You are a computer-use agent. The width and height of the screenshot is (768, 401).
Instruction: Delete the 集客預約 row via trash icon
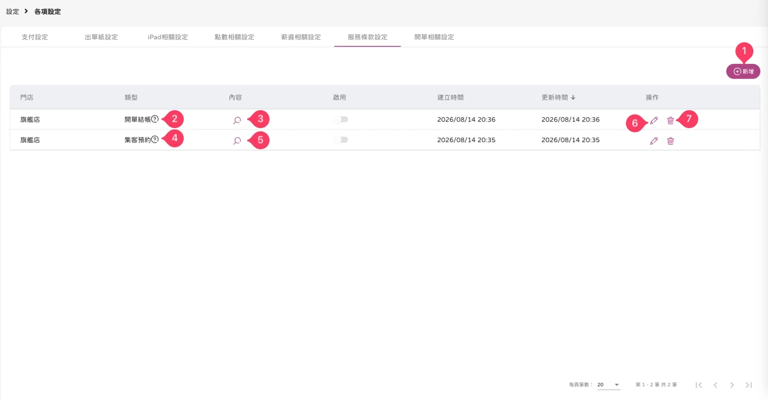pyautogui.click(x=671, y=141)
